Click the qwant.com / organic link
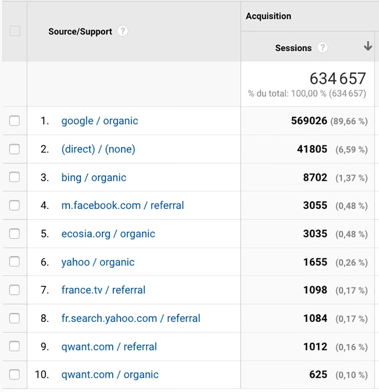379x392 pixels. pos(110,375)
